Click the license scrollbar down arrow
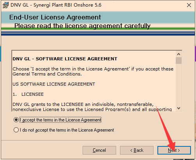The height and width of the screenshot is (160, 196). point(179,108)
